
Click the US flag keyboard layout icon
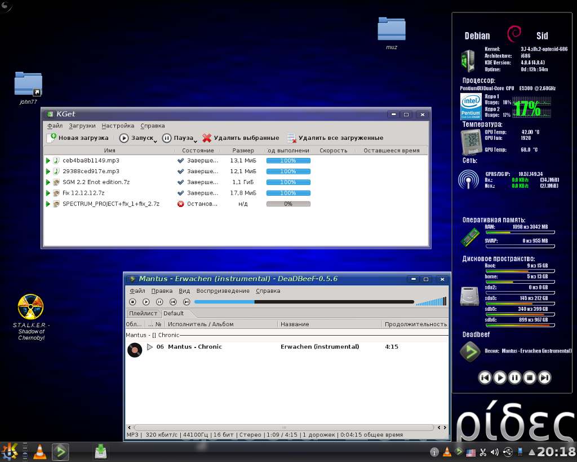pyautogui.click(x=471, y=453)
